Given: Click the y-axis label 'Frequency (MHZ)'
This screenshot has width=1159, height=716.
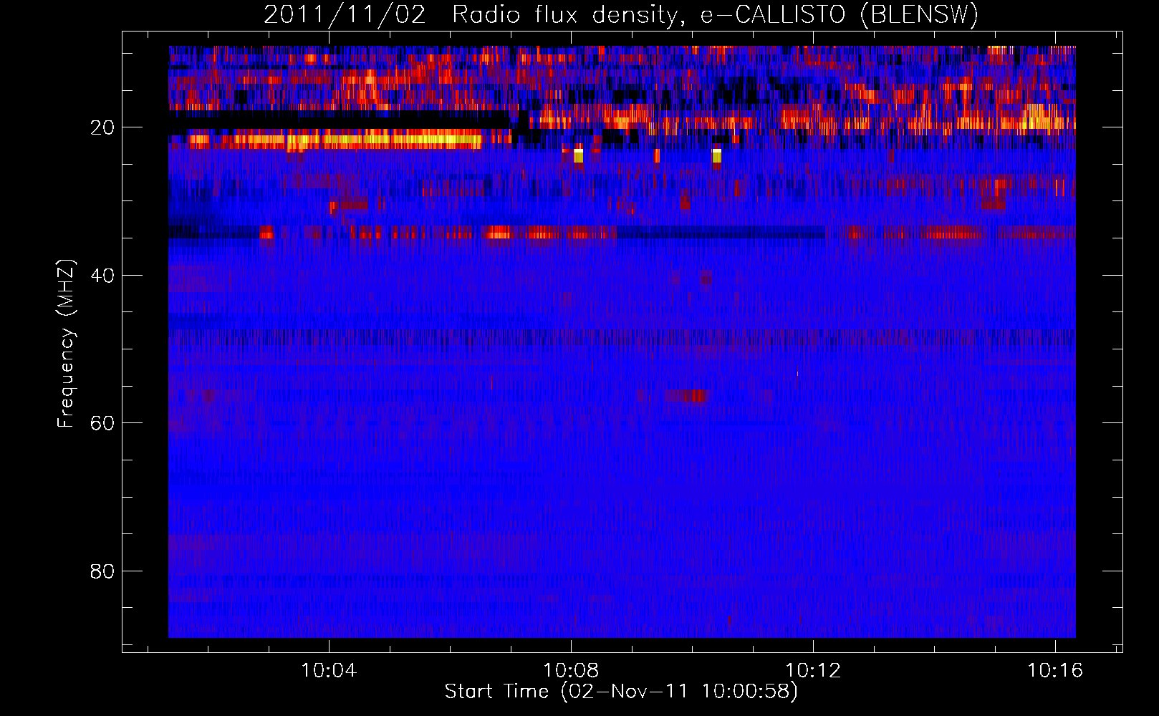Looking at the screenshot, I should pos(65,344).
